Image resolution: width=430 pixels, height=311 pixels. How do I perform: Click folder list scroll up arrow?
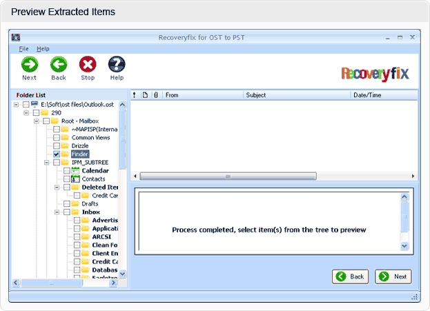click(123, 105)
